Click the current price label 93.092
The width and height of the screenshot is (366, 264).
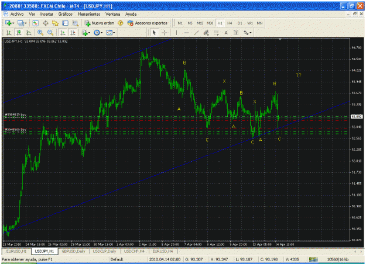click(357, 116)
